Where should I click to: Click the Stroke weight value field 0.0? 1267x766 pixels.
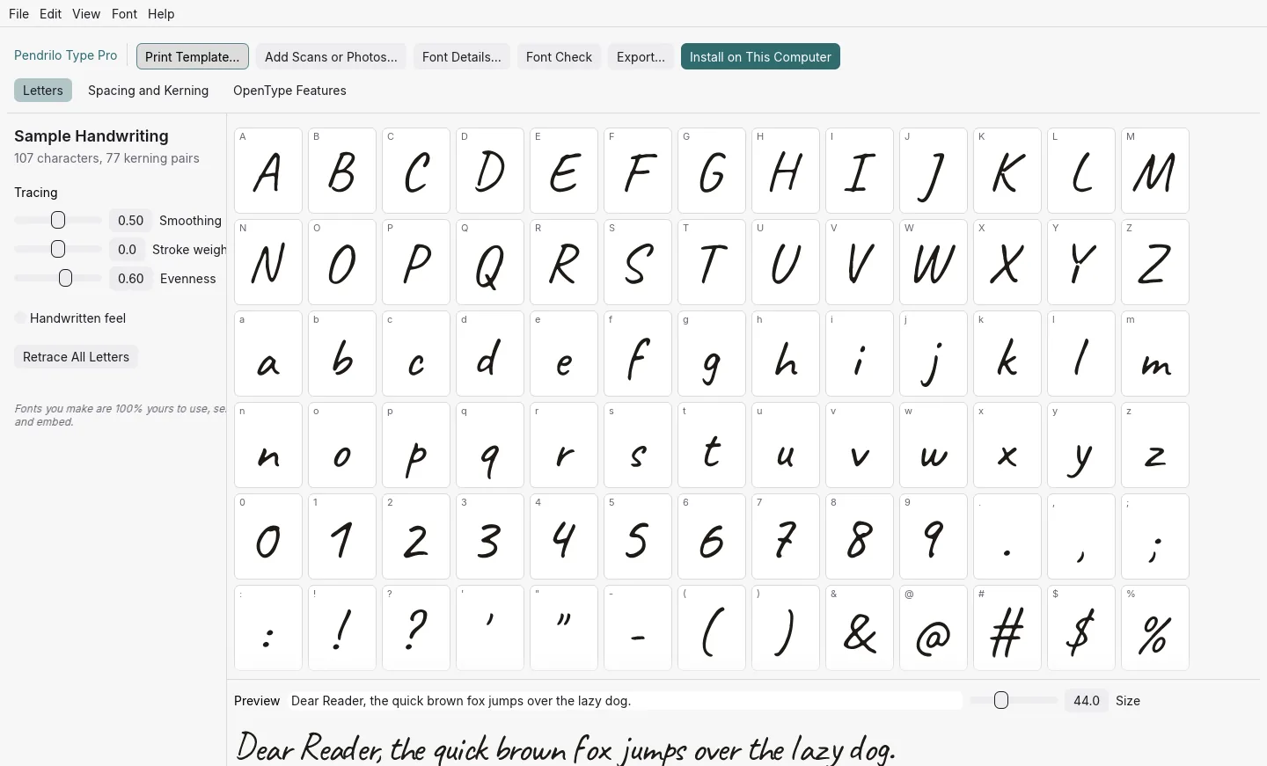(127, 250)
